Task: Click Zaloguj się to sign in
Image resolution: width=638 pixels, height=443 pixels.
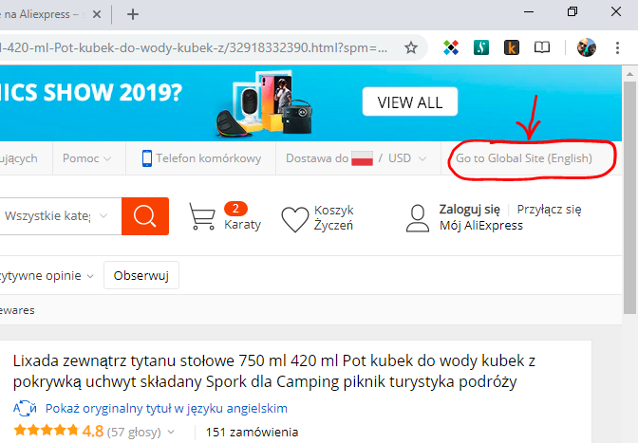Action: click(470, 210)
